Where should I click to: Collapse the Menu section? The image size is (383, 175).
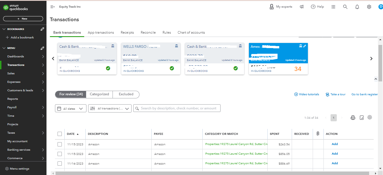(x=4, y=48)
